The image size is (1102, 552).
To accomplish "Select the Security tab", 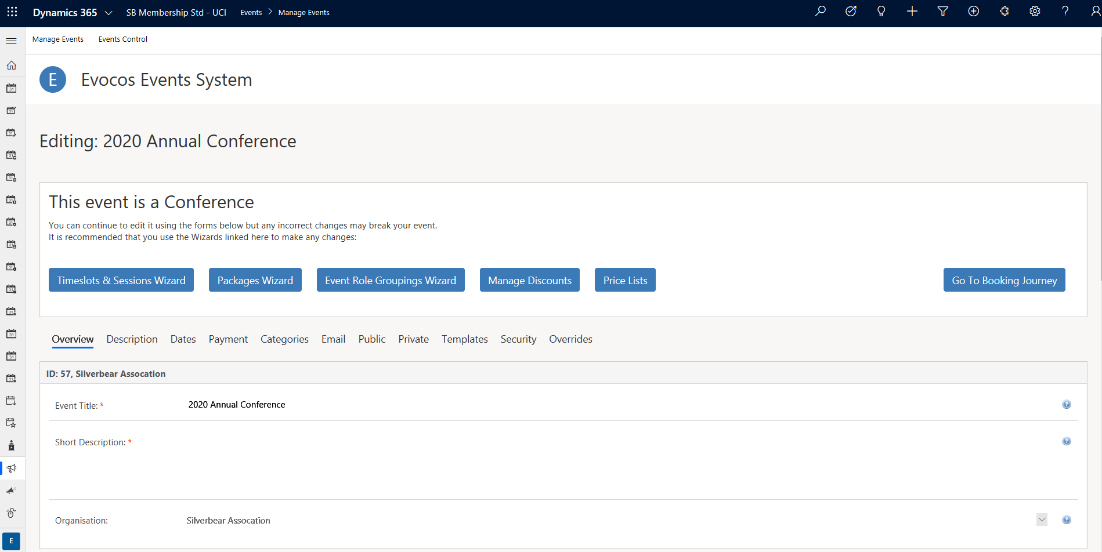I will tap(518, 339).
